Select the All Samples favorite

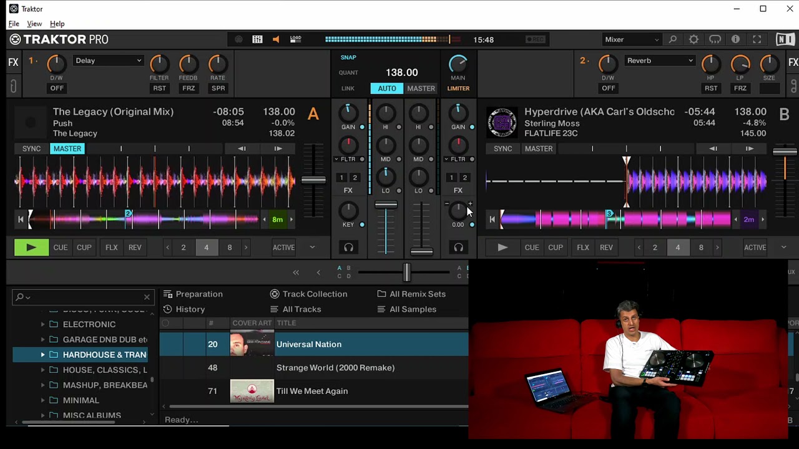click(413, 309)
